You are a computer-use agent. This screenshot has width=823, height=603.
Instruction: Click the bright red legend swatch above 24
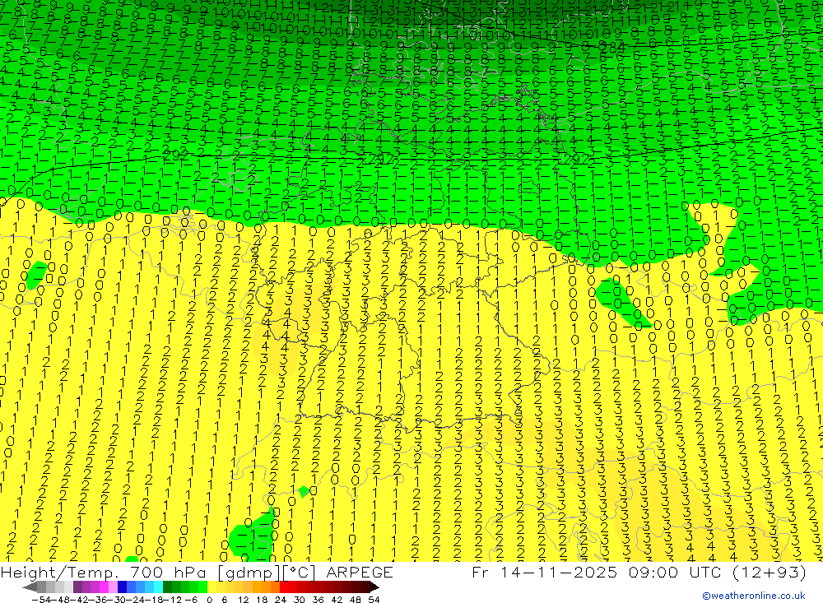pyautogui.click(x=284, y=587)
